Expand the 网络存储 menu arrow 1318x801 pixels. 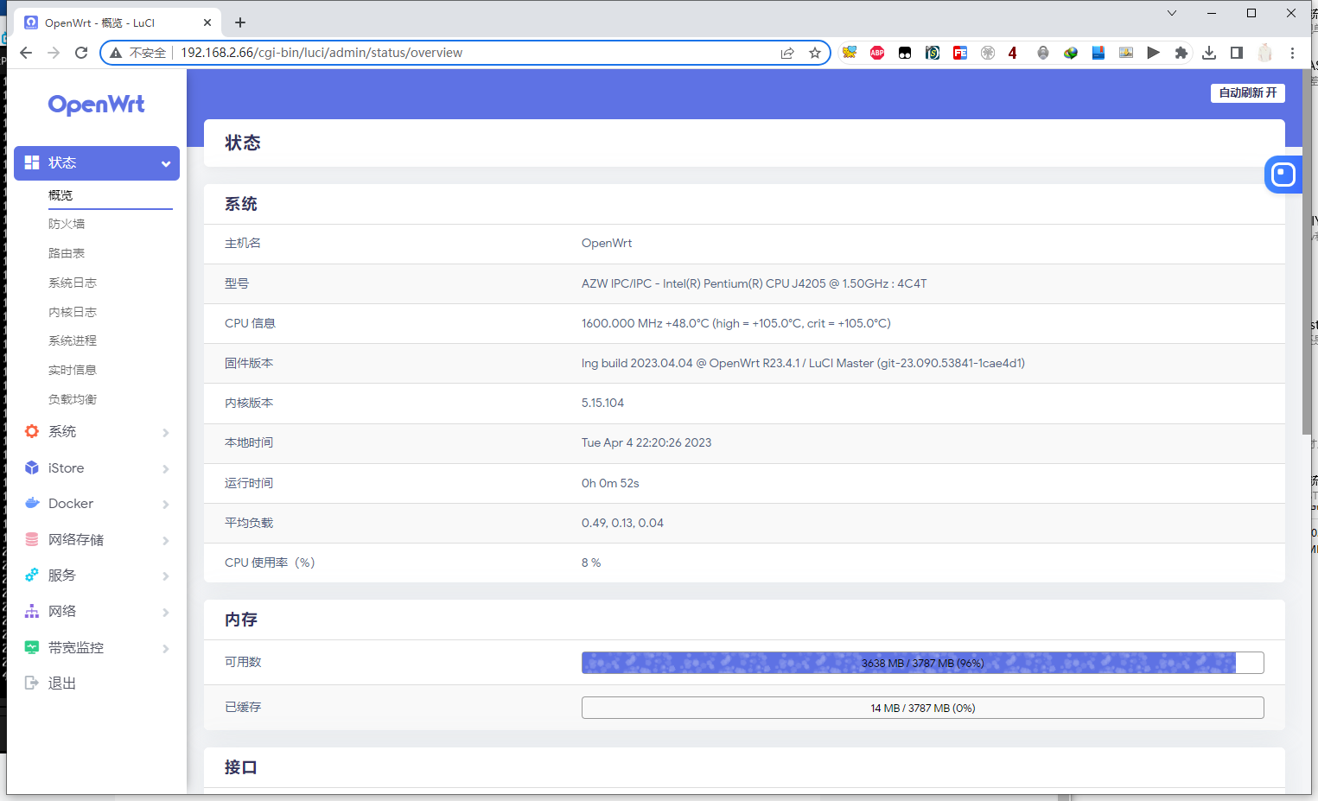(x=166, y=540)
